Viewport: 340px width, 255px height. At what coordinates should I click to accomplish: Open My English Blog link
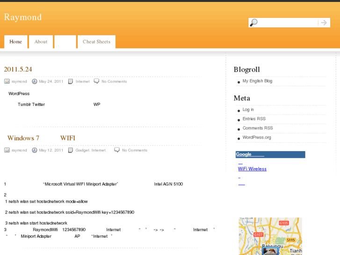(257, 81)
